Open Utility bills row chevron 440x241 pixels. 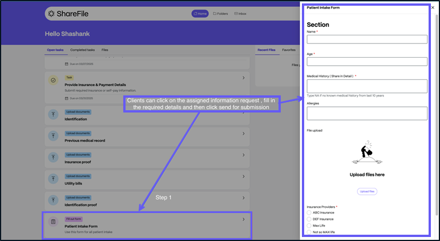(x=243, y=176)
